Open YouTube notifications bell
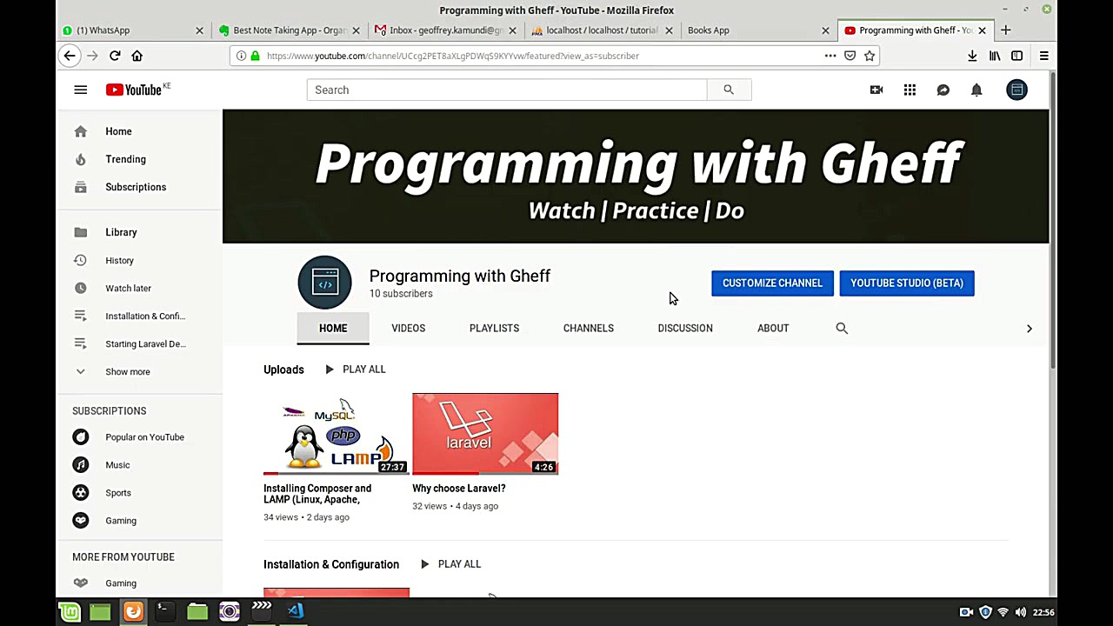Screen dimensions: 1113x626 [976, 90]
